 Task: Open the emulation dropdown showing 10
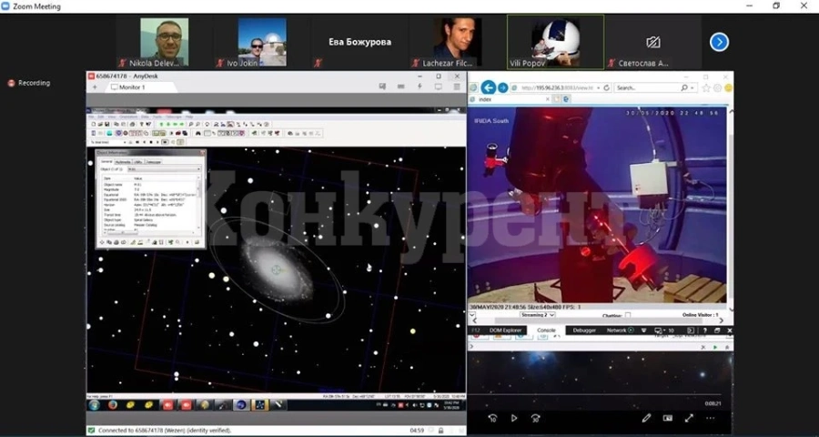coord(664,330)
